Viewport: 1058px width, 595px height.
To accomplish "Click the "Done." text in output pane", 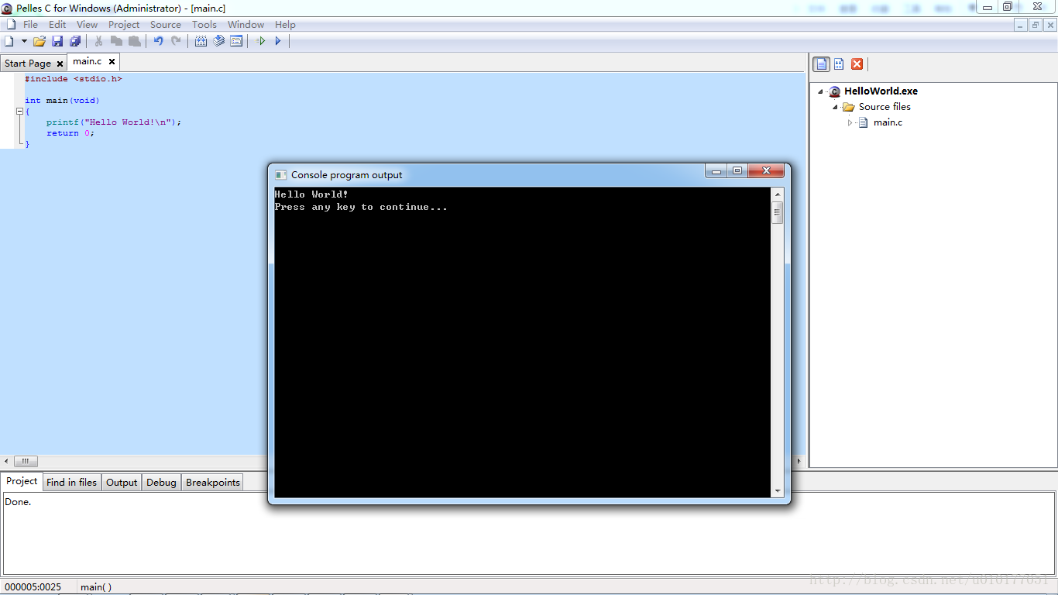I will click(18, 502).
